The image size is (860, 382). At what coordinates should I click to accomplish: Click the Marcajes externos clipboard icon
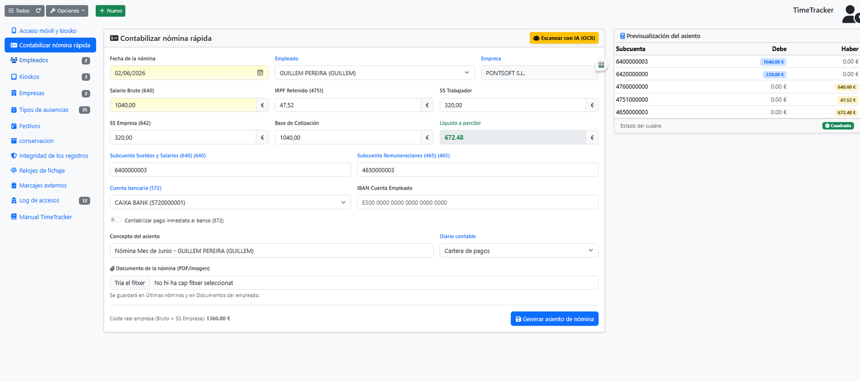pos(14,185)
